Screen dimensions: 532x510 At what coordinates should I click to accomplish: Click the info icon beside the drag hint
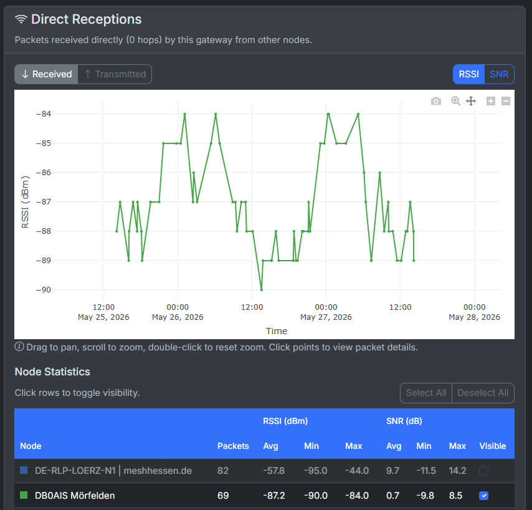tap(19, 347)
